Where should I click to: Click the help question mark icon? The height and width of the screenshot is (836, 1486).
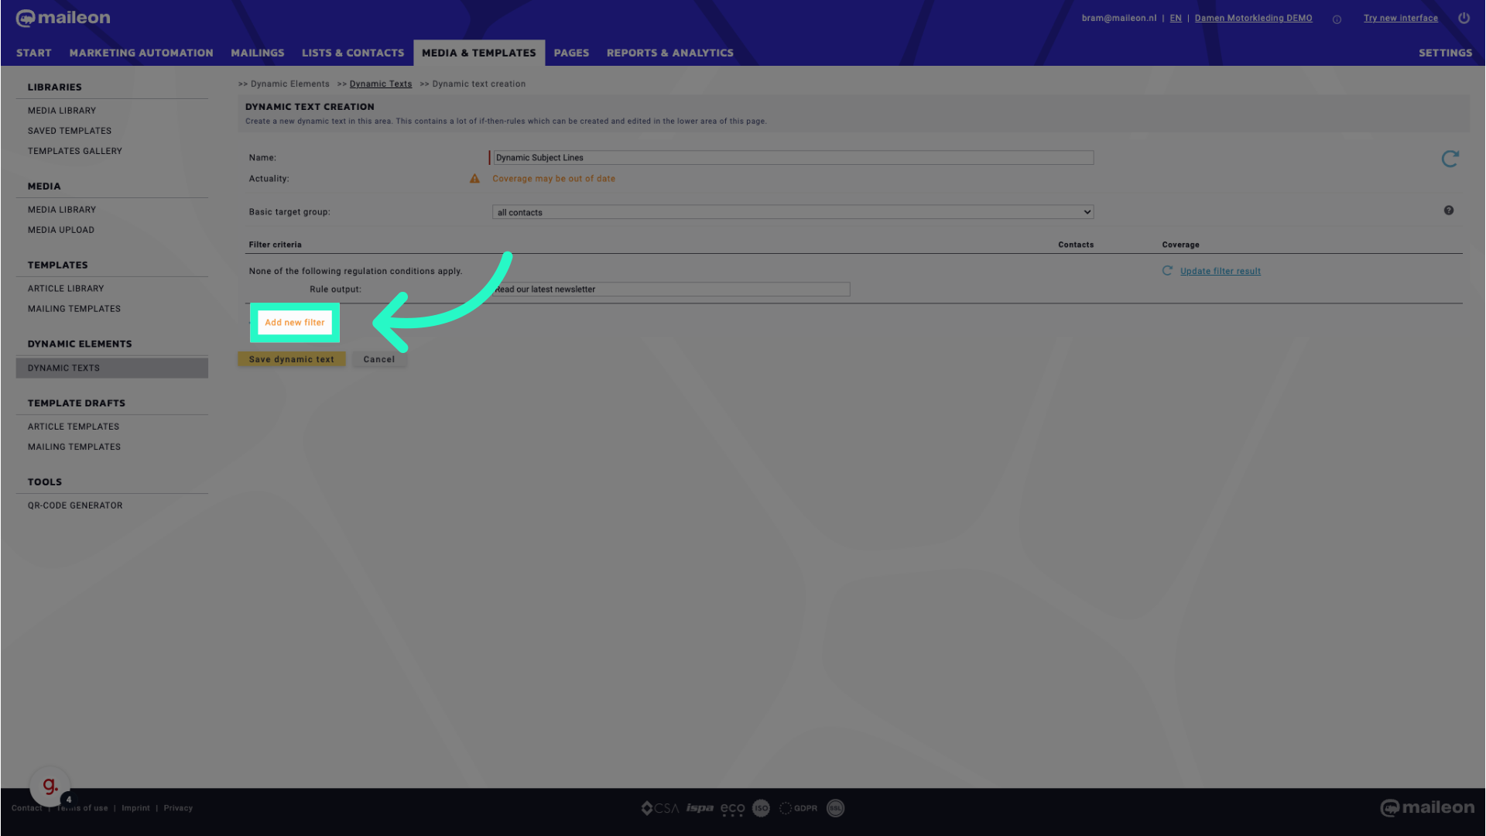[x=1449, y=211]
